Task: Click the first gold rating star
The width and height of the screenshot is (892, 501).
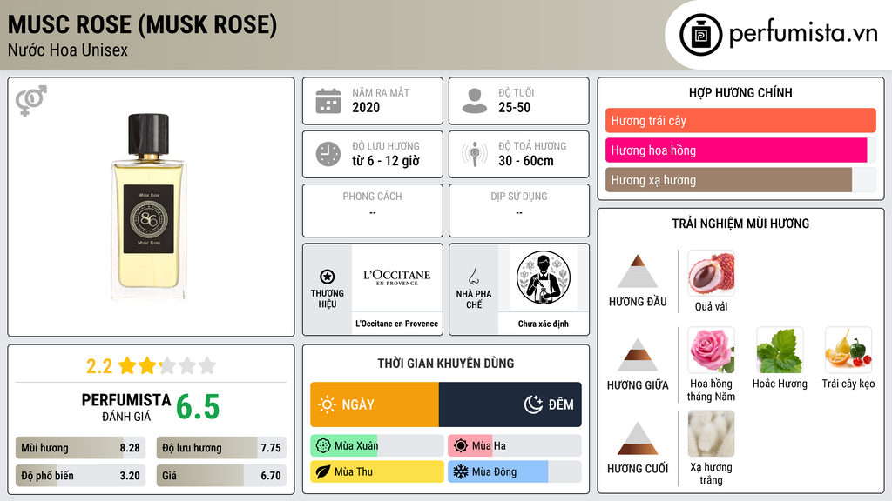Action: (127, 365)
